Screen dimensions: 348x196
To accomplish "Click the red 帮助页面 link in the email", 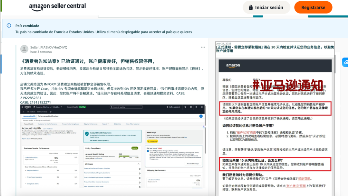I will [x=304, y=179].
